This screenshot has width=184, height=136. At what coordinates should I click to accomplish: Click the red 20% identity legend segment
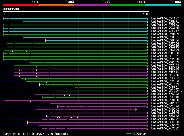(21, 5)
